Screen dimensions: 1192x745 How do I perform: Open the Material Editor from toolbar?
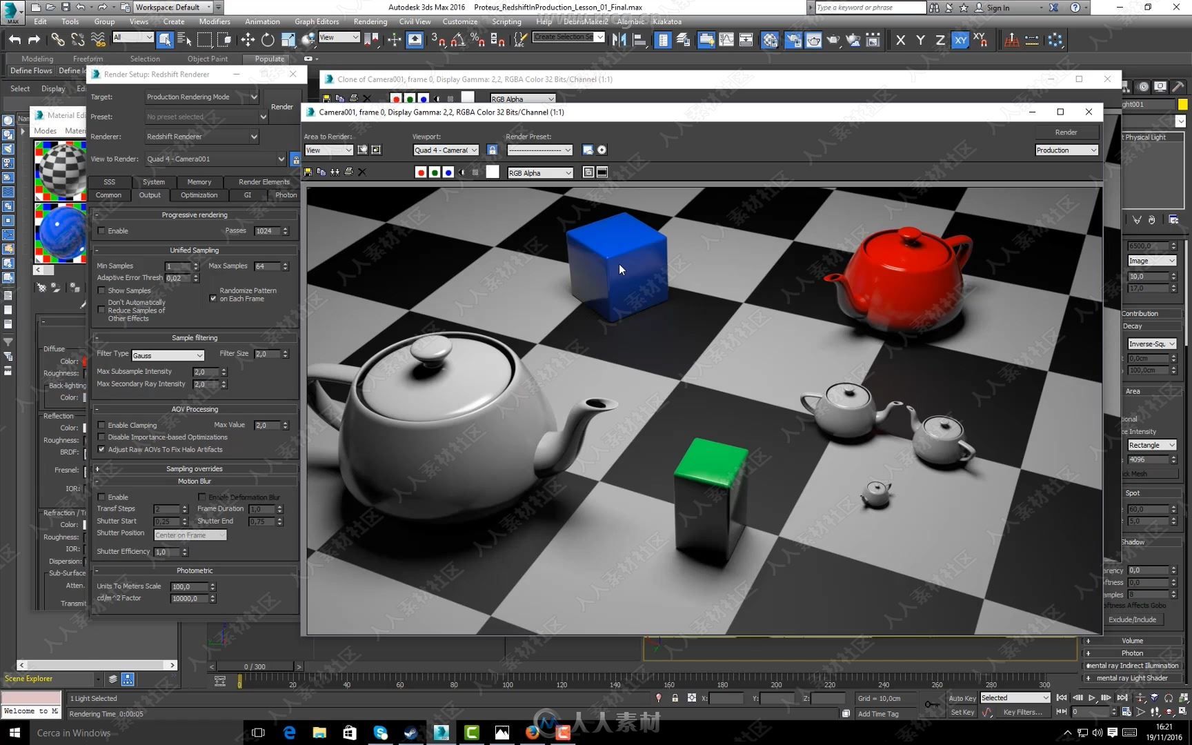pyautogui.click(x=771, y=40)
